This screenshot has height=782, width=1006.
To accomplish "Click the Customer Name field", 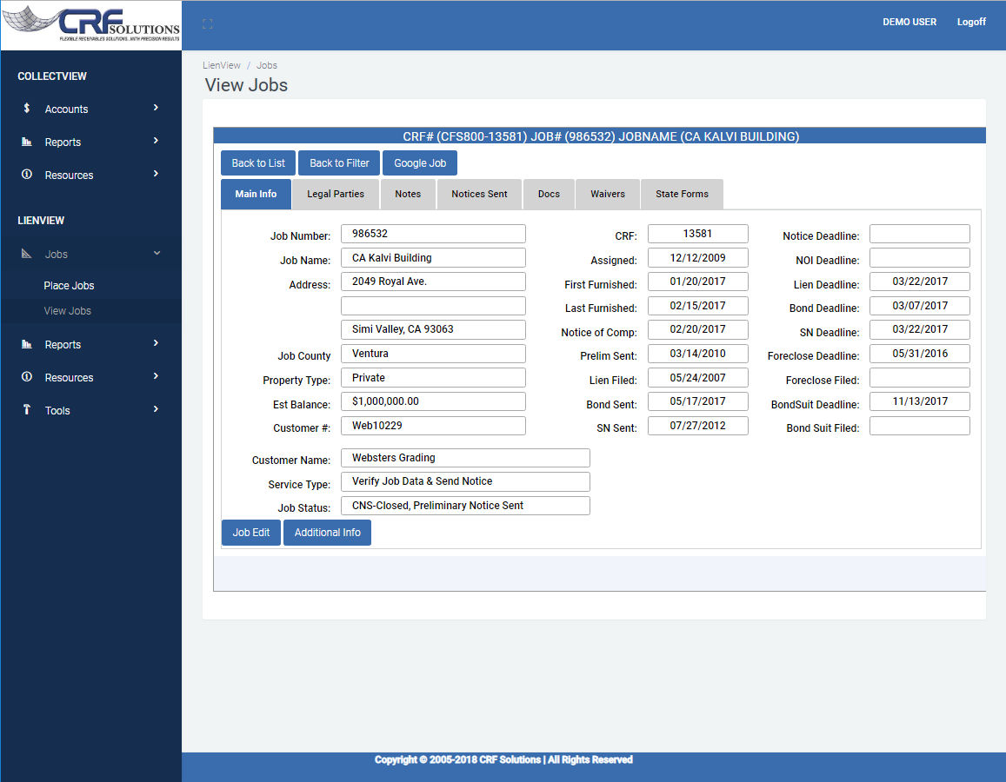I will 465,458.
